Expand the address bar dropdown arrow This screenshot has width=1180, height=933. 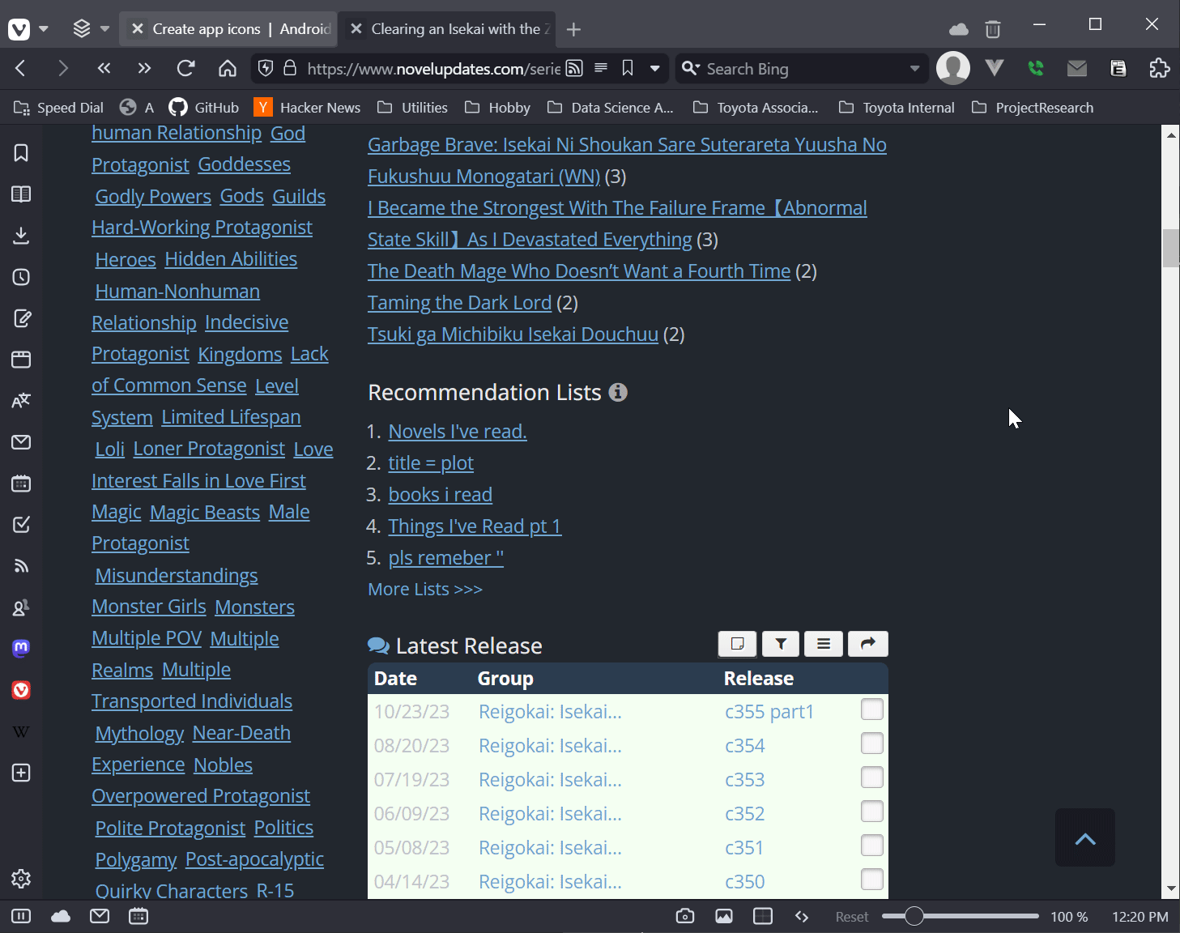654,69
